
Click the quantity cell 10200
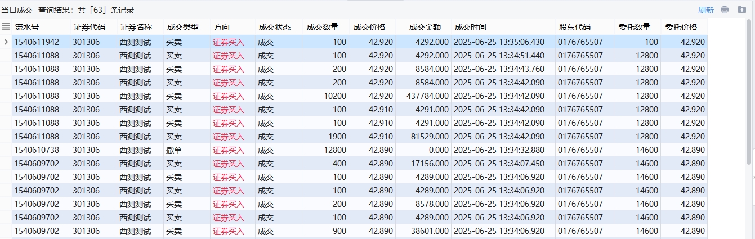click(x=335, y=96)
